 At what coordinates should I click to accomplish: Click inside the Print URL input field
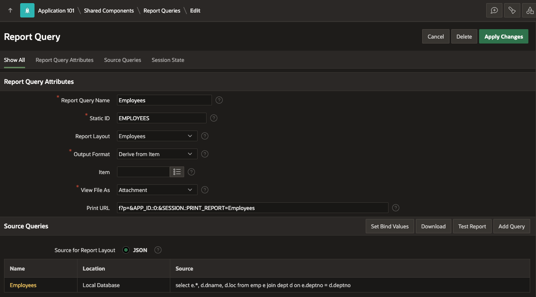point(251,208)
